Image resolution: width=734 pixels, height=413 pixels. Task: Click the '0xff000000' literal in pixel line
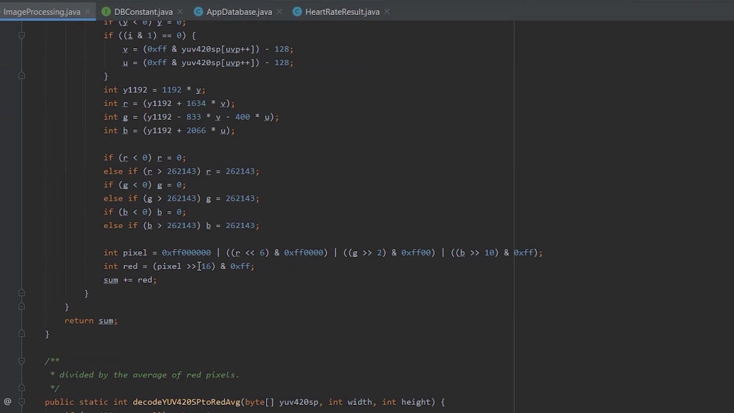click(186, 252)
